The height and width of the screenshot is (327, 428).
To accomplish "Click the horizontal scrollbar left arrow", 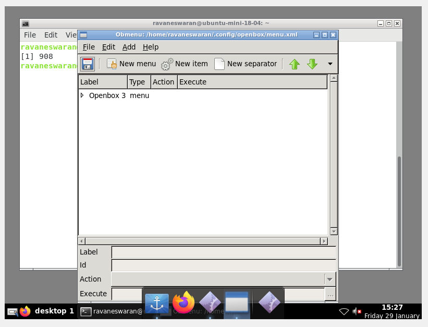I will (82, 241).
